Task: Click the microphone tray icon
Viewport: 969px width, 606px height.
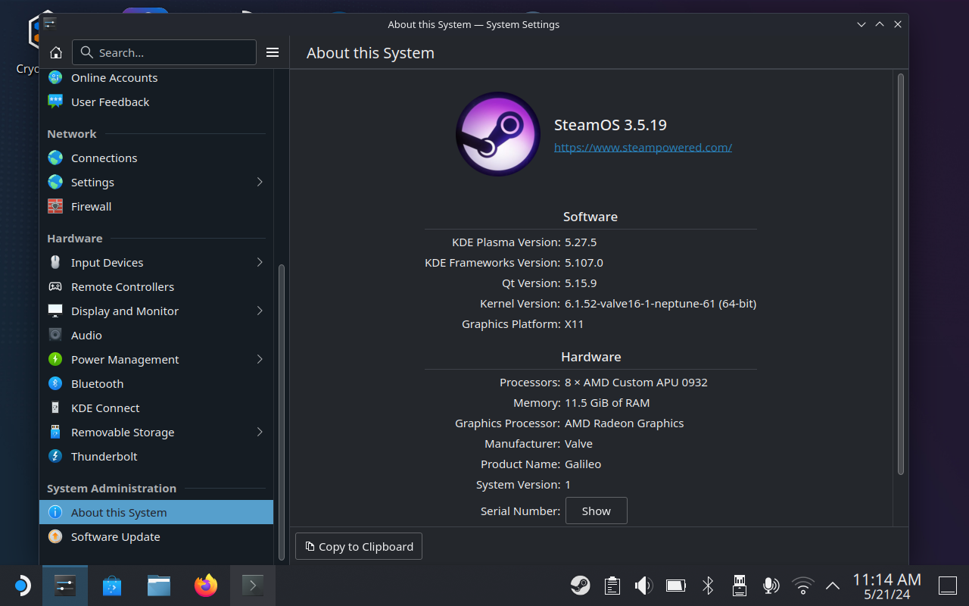Action: tap(771, 586)
